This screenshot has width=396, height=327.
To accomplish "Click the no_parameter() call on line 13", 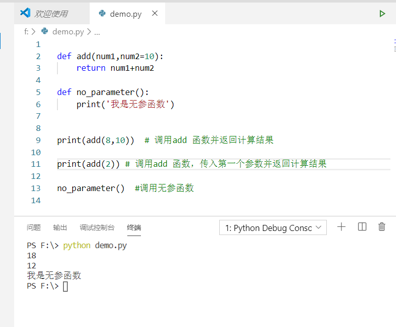I will pos(91,188).
